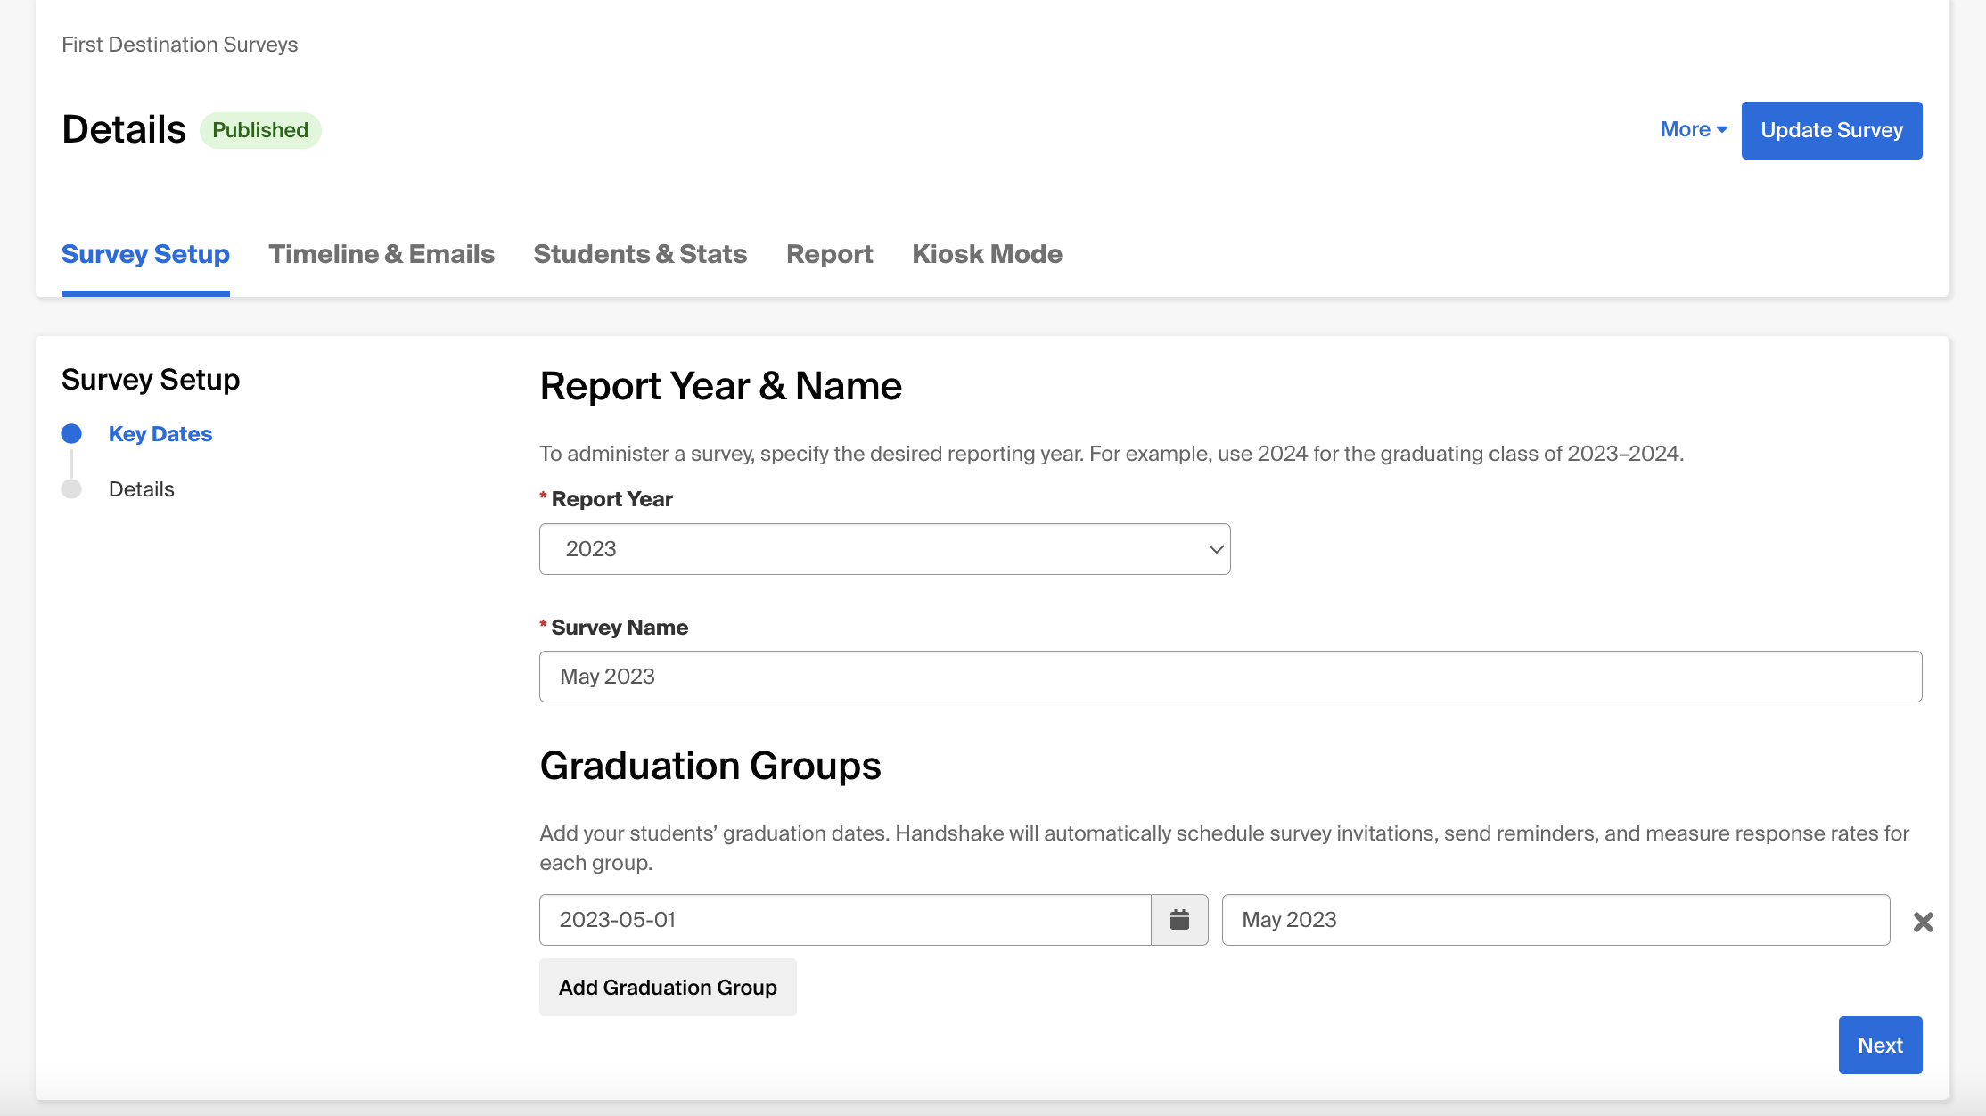This screenshot has width=1986, height=1116.
Task: Select the Kiosk Mode tab
Action: [x=987, y=254]
